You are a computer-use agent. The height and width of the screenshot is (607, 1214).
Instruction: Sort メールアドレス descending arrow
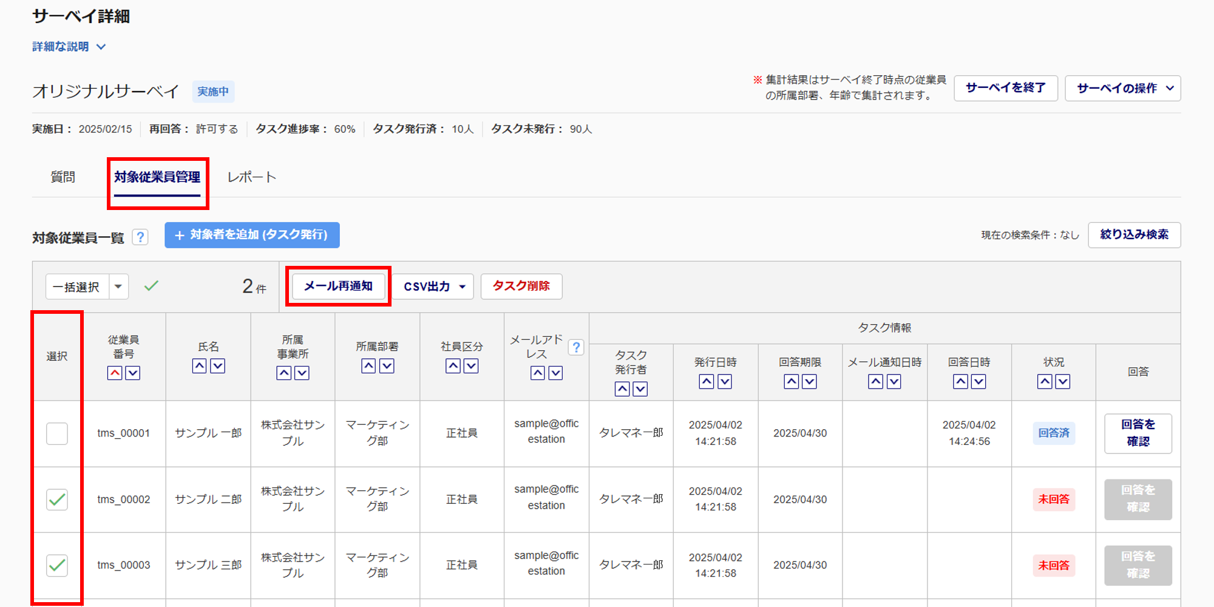[555, 373]
